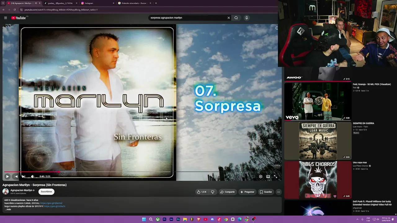Open the player settings gear
The image size is (397, 223).
click(261, 176)
